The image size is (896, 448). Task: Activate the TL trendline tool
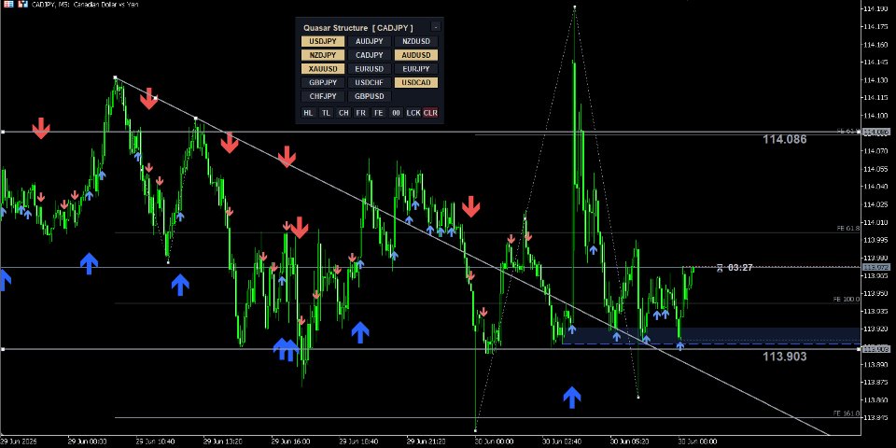pyautogui.click(x=326, y=113)
